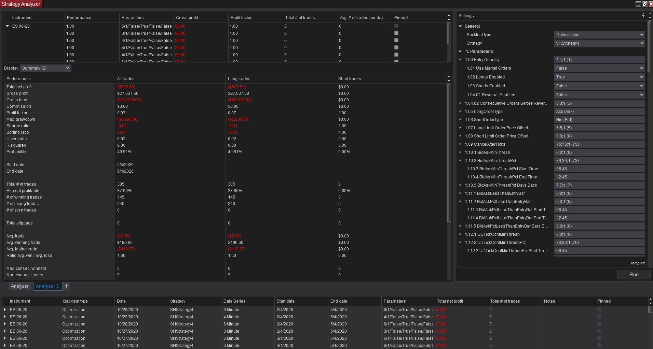
Task: Open the Display Summary ($) dropdown
Action: [x=45, y=68]
